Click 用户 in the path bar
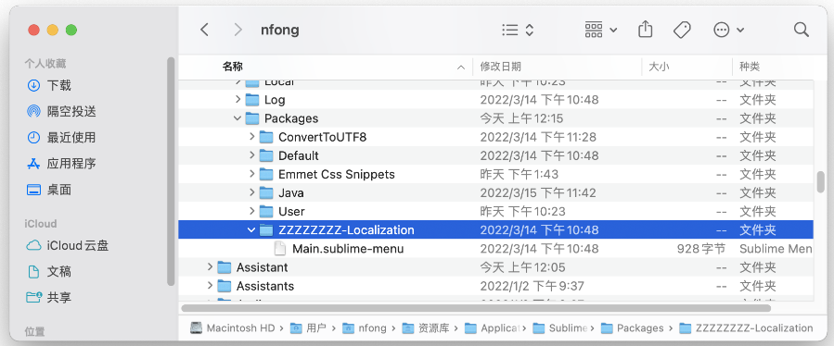834x346 pixels. 309,327
